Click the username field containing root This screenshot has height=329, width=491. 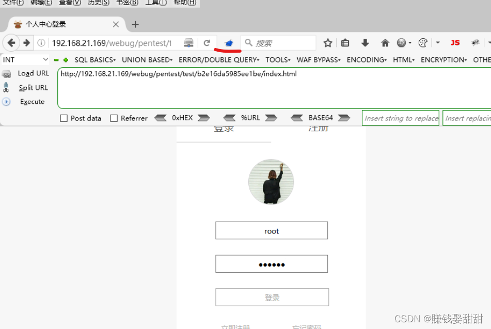[272, 230]
